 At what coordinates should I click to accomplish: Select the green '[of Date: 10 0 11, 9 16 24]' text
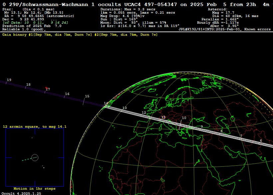35,23
